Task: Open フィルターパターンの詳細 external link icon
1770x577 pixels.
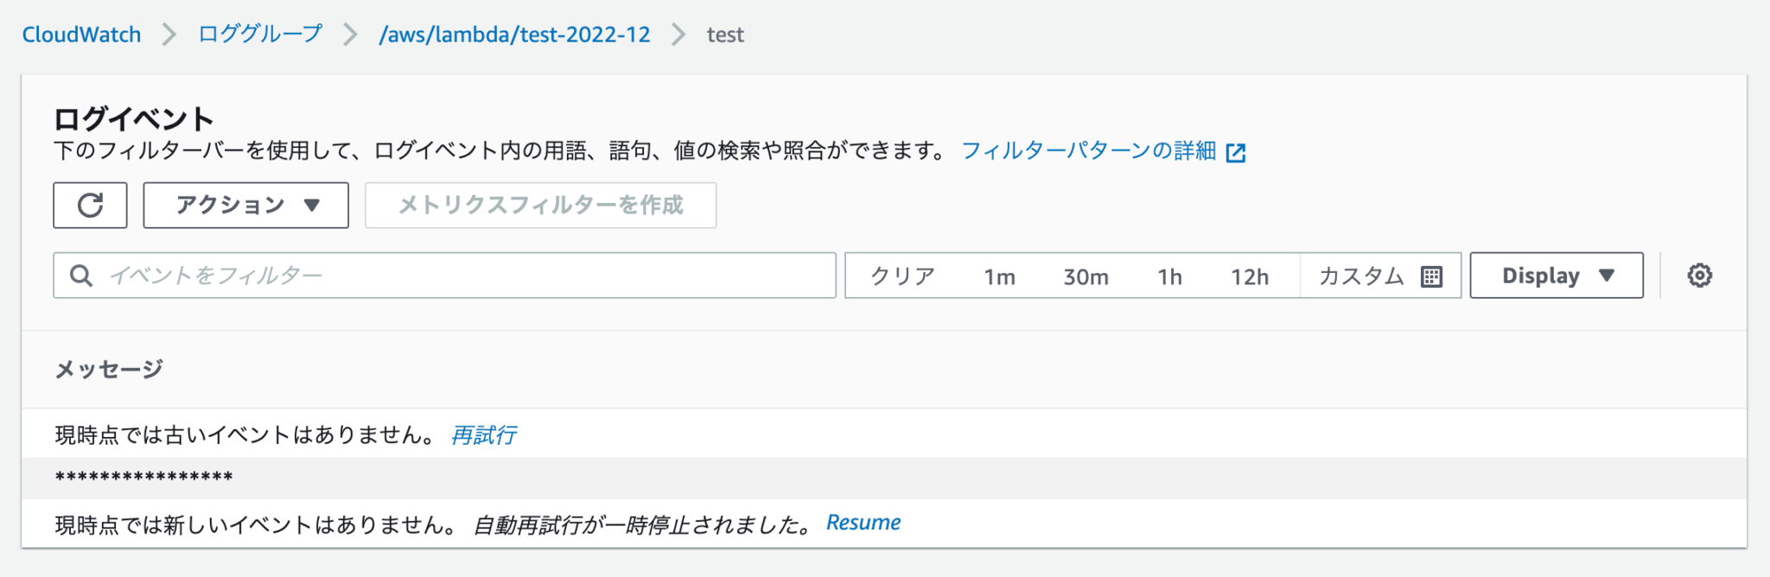Action: [1238, 151]
